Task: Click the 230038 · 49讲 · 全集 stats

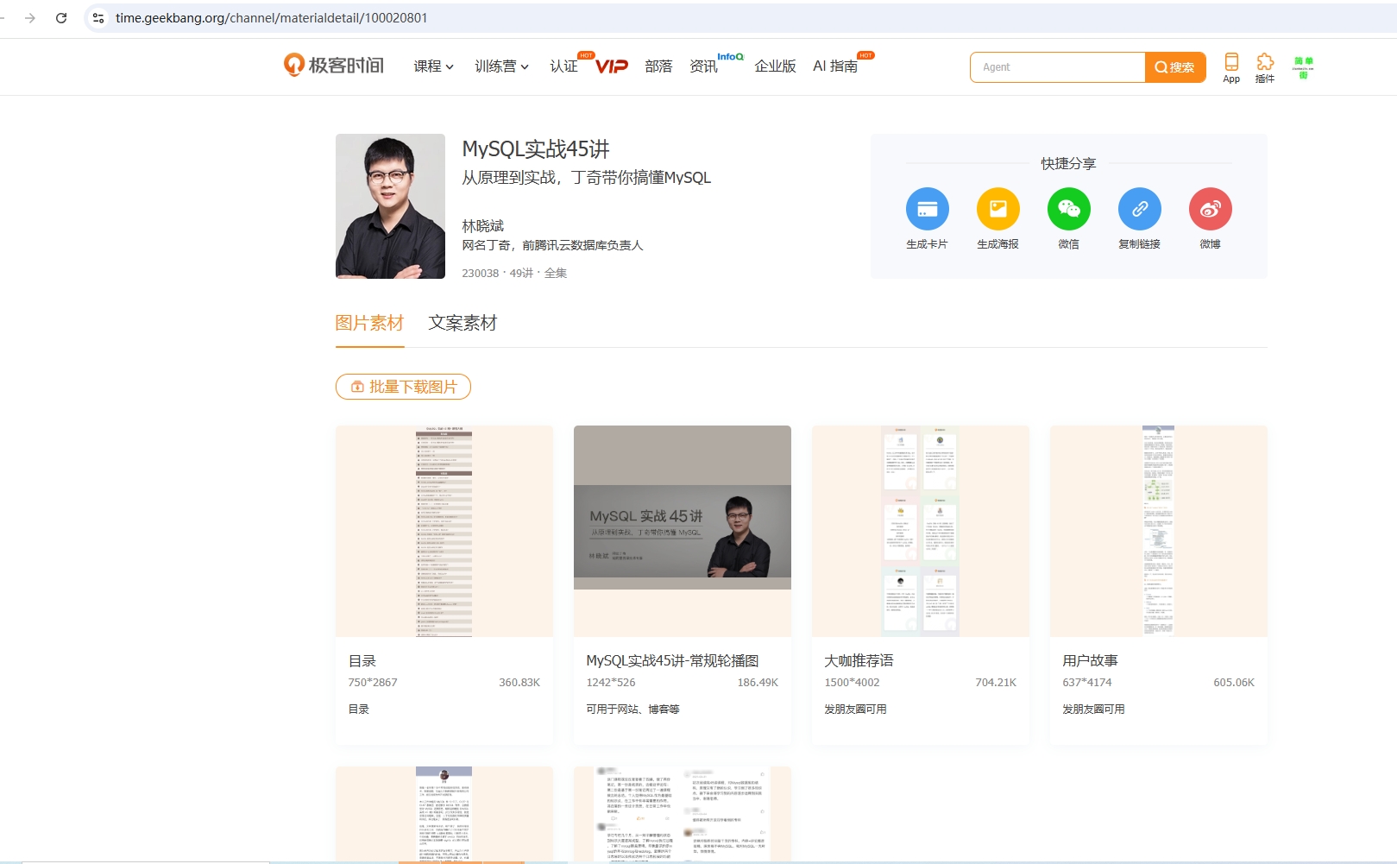Action: pyautogui.click(x=514, y=273)
